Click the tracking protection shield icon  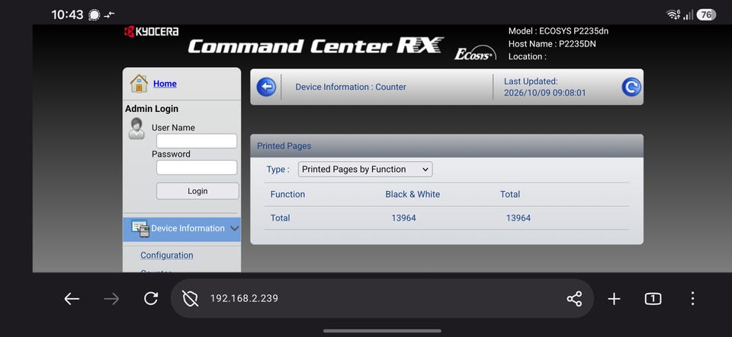(x=190, y=299)
